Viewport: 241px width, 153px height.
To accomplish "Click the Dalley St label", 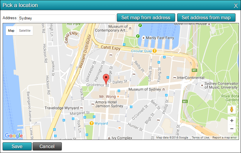I will (120, 82).
